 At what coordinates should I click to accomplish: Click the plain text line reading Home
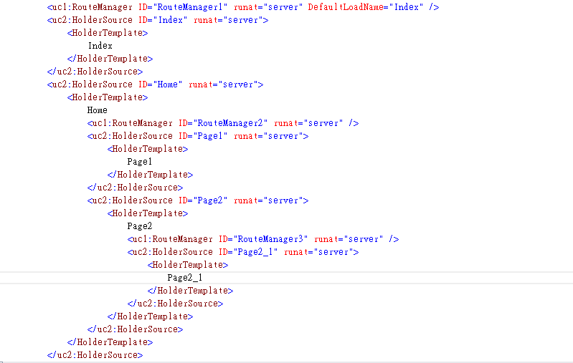tap(98, 110)
